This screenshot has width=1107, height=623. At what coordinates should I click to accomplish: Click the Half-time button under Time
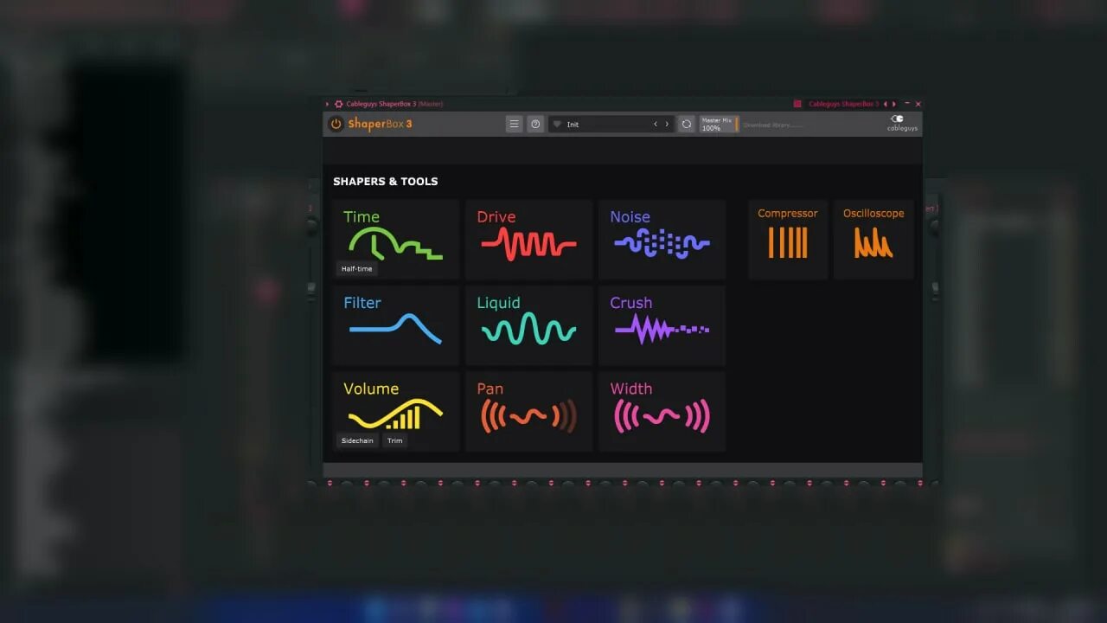[x=356, y=268]
